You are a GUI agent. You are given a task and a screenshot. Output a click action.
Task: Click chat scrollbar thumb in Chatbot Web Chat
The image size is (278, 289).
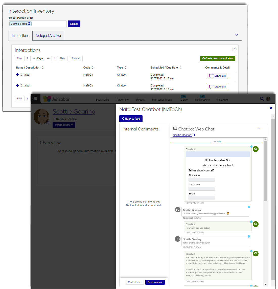point(265,171)
